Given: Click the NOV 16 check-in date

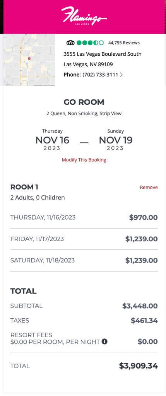Looking at the screenshot, I should [52, 140].
